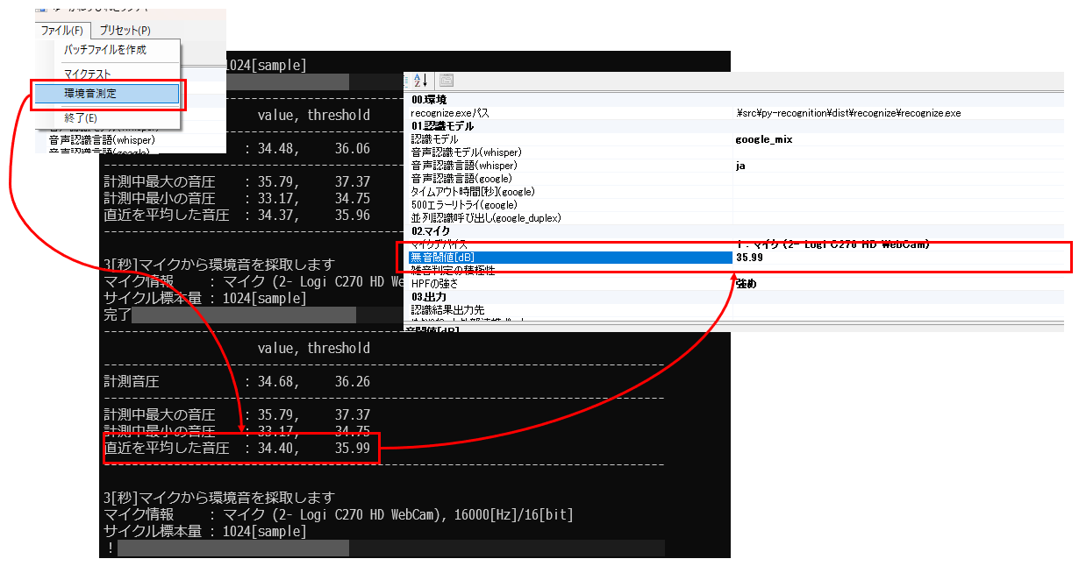The image size is (1086, 566).
Task: Click the recognize.exe path value field
Action: click(x=898, y=113)
